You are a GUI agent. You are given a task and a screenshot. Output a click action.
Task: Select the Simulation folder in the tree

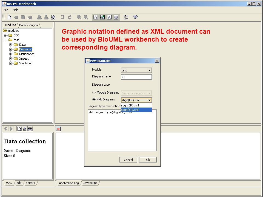26,63
